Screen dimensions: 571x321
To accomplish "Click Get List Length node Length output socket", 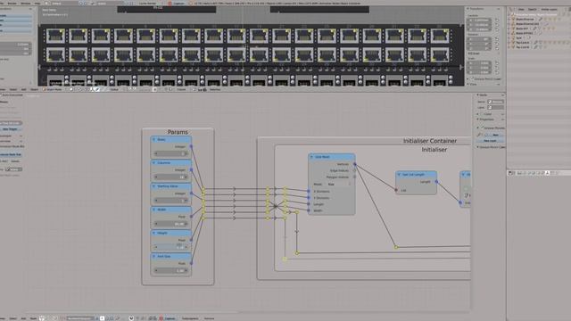I will (436, 182).
